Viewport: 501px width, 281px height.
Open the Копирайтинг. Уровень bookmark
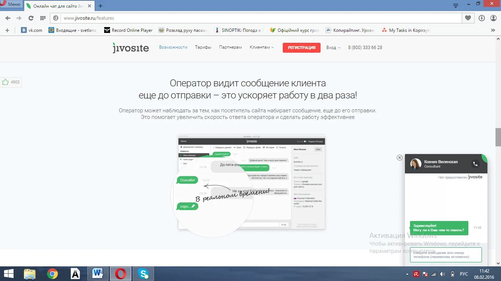[350, 30]
